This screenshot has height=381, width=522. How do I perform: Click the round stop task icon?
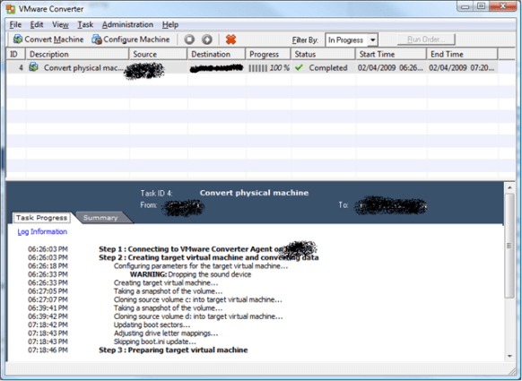click(189, 39)
